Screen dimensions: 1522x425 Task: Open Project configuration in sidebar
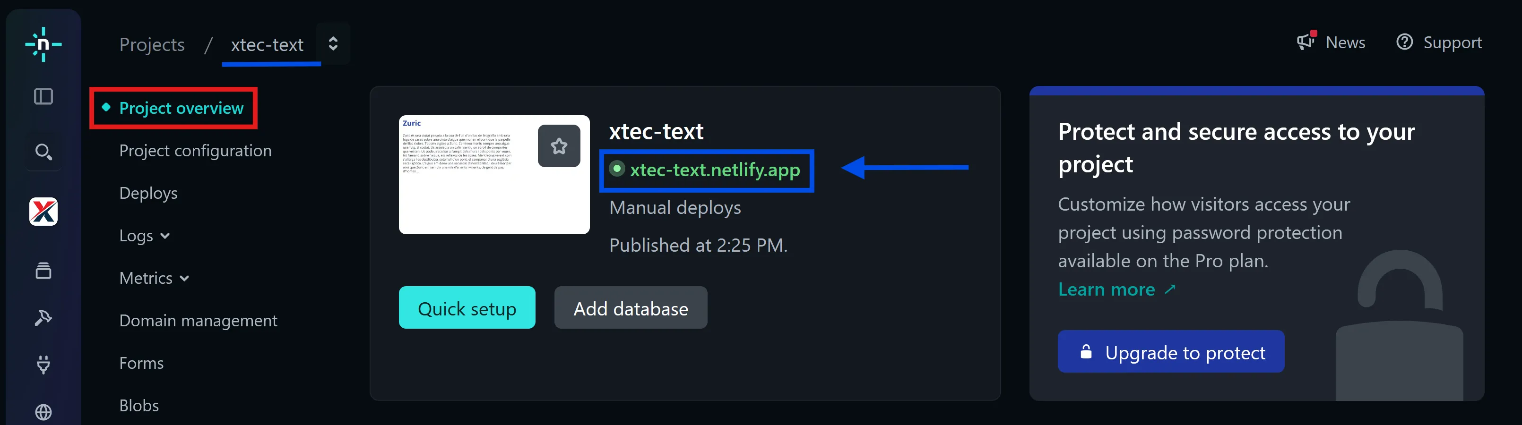click(x=195, y=151)
